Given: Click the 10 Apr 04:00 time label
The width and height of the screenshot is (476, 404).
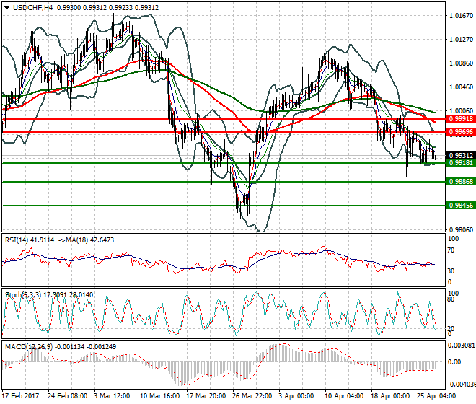Looking at the screenshot, I should pyautogui.click(x=344, y=396).
